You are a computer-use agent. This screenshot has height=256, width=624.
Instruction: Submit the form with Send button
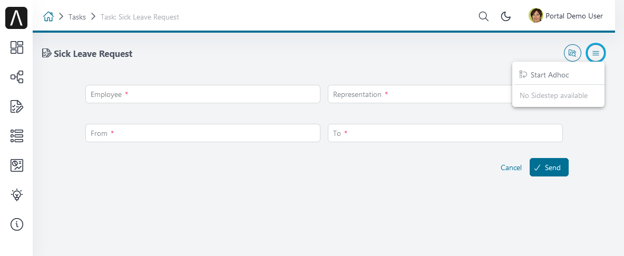tap(549, 168)
